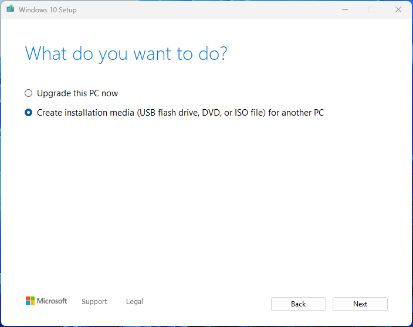This screenshot has width=413, height=327.
Task: Click the Windows 10 Setup title bar icon
Action: click(x=11, y=9)
